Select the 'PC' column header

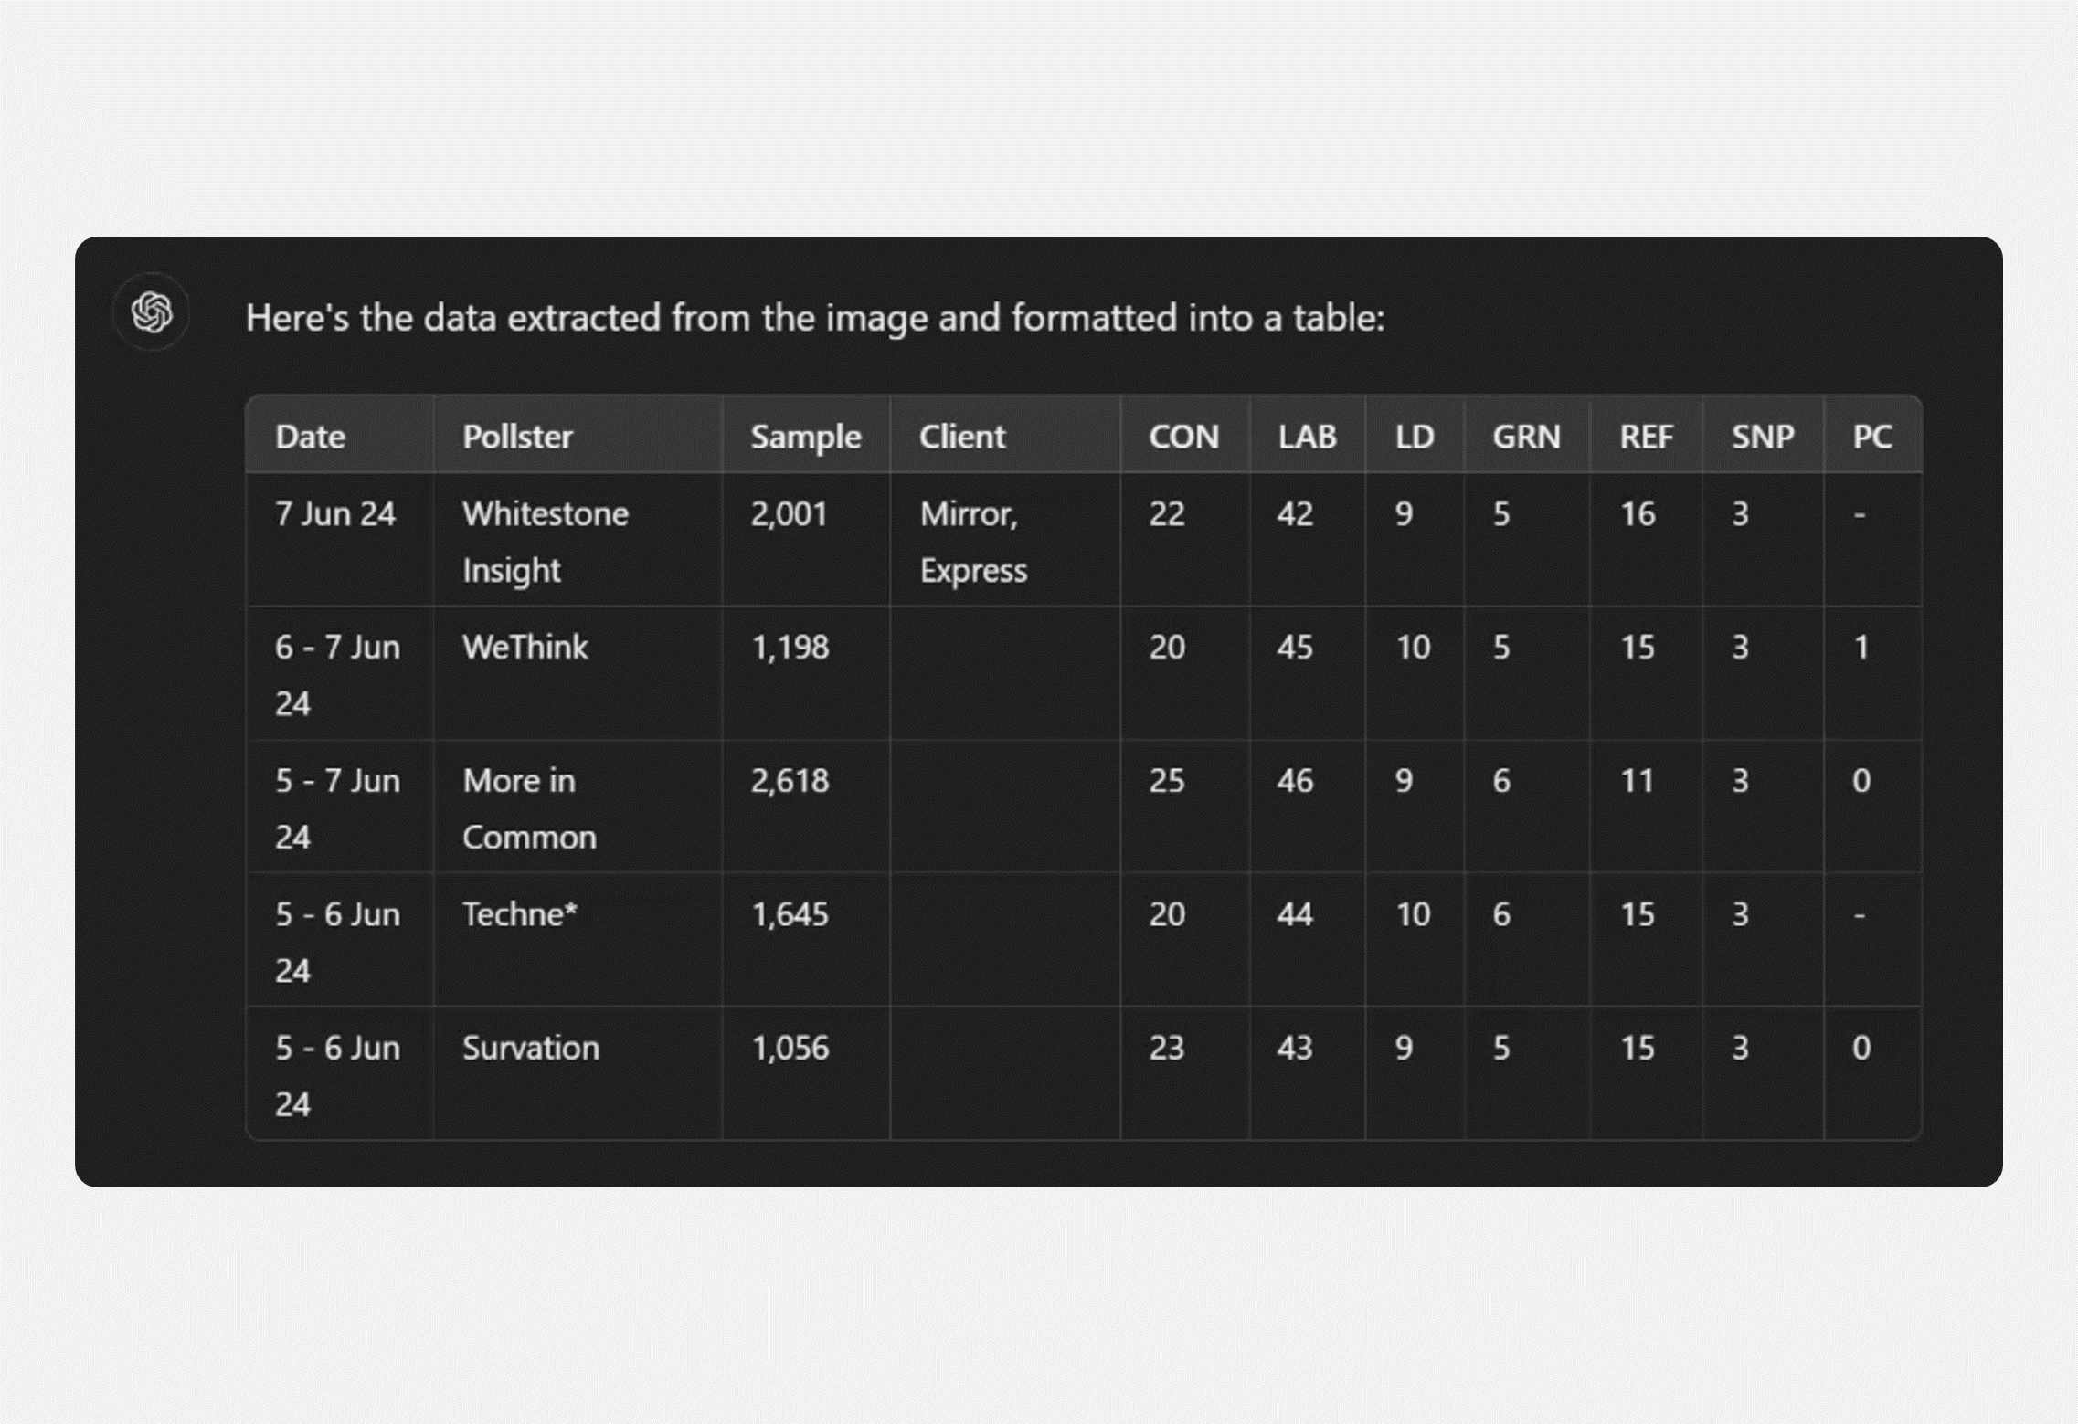[x=1871, y=437]
